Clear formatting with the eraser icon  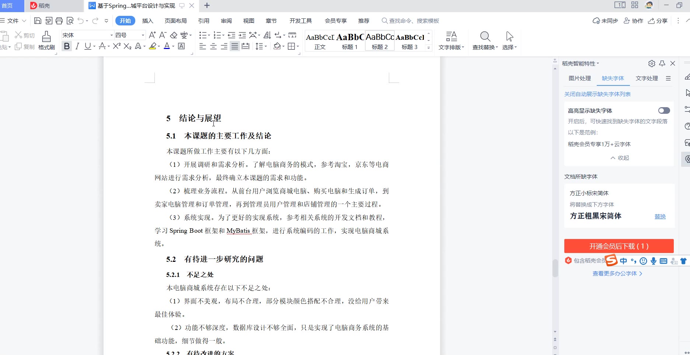(x=174, y=35)
